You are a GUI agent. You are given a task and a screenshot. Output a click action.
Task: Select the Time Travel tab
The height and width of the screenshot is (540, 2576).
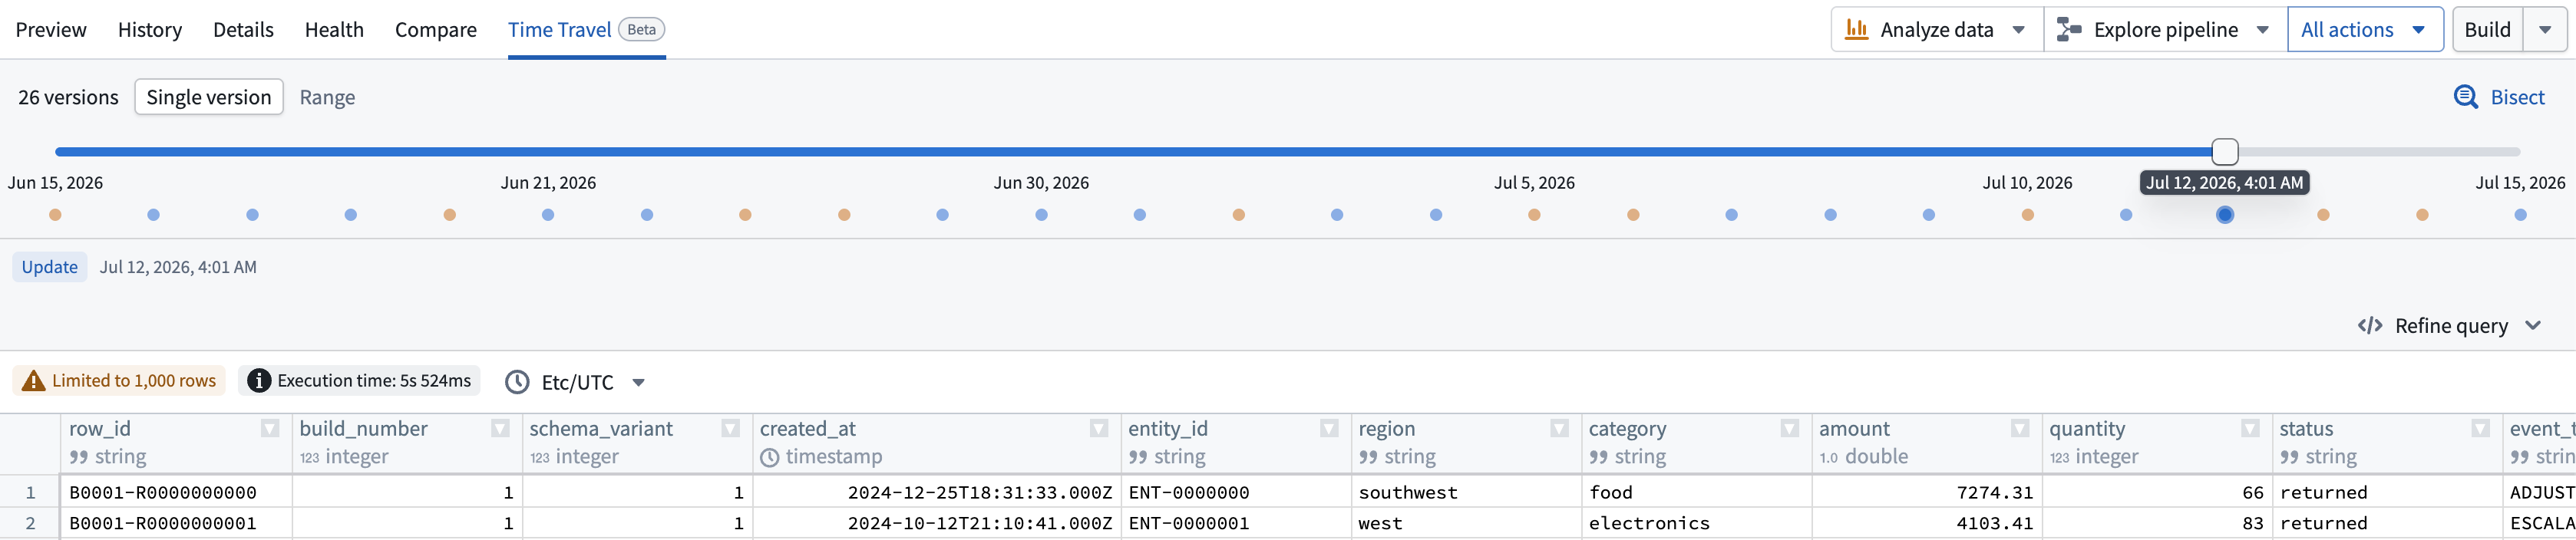pos(586,30)
